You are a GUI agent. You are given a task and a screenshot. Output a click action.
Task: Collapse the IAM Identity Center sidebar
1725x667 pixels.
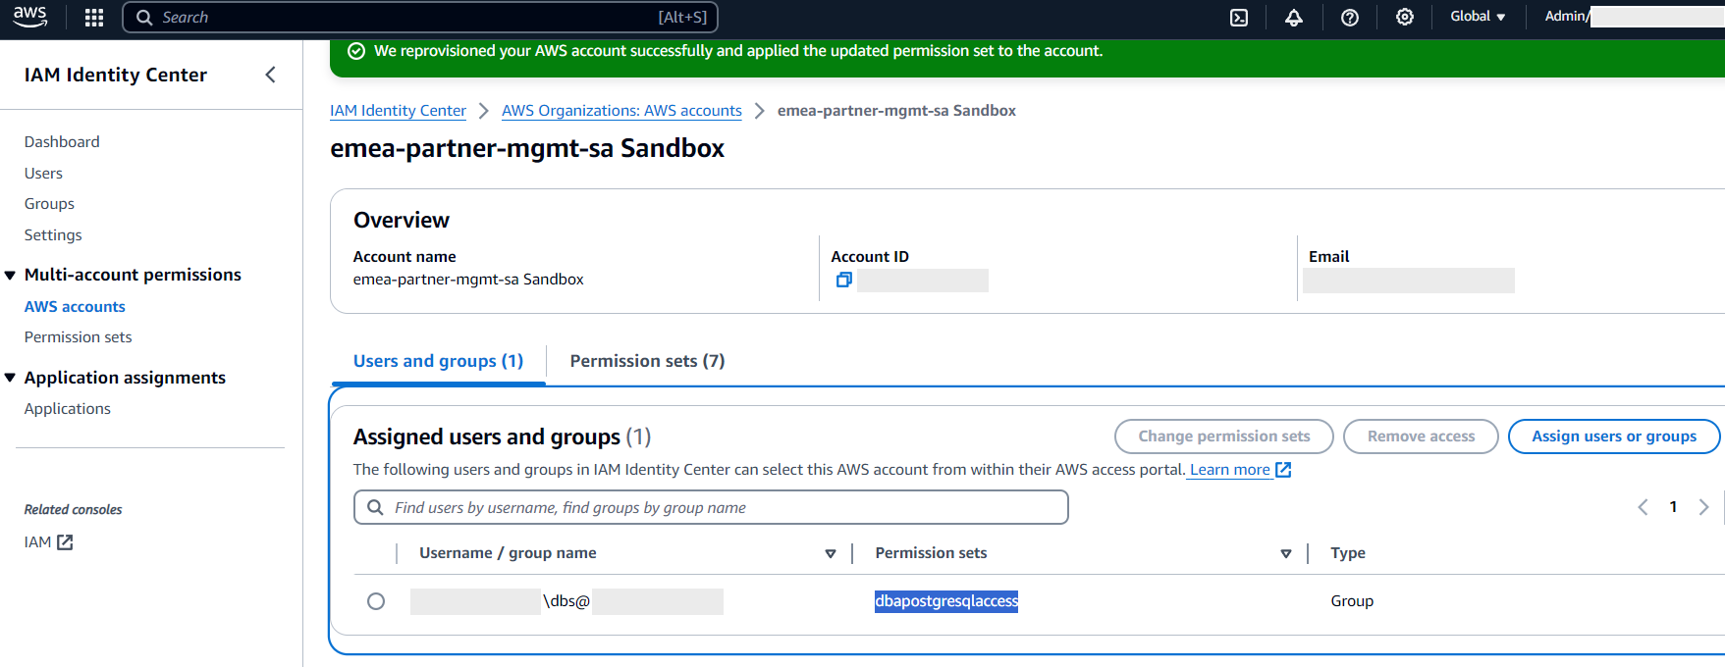270,75
